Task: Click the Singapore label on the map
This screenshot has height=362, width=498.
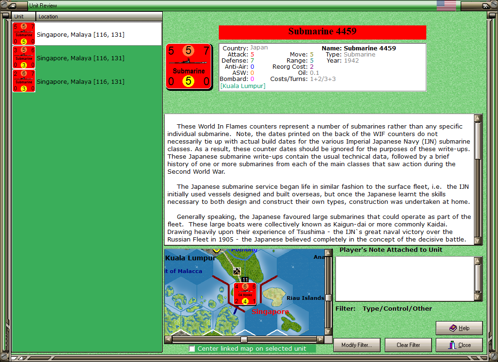Action: point(270,312)
